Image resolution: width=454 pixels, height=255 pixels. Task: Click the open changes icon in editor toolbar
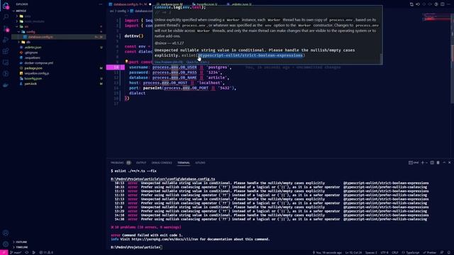pos(411,4)
